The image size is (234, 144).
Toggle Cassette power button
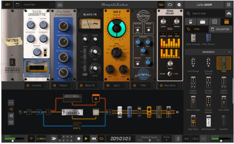[x=28, y=85]
